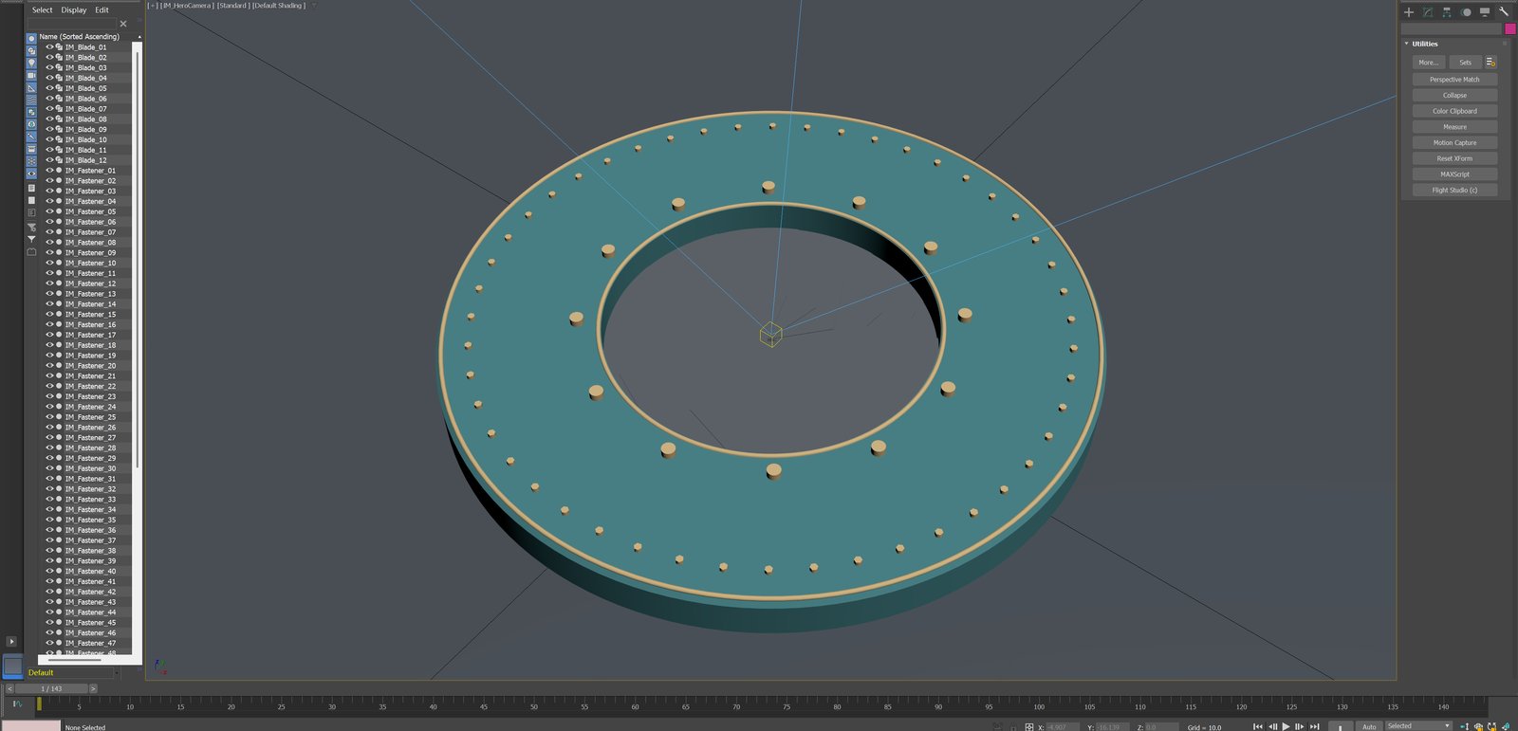Toggle Display Lights filter in Scene Explorer
Screen dimensions: 1518x731
coord(31,64)
